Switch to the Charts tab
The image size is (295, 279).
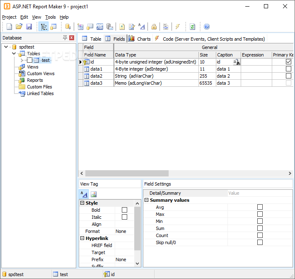[x=139, y=39]
